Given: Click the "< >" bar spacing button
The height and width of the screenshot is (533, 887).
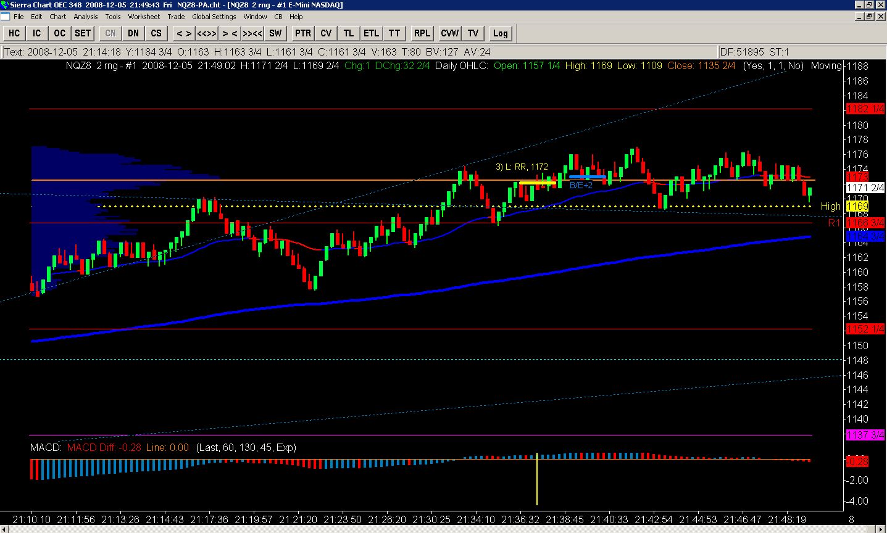Looking at the screenshot, I should coord(183,33).
